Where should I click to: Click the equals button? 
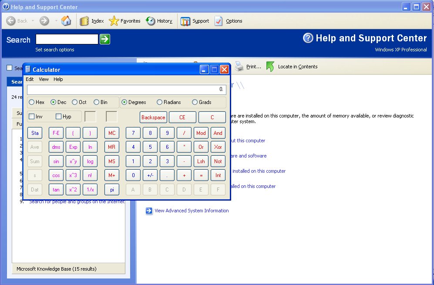coord(201,175)
